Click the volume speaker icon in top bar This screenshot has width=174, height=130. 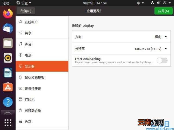click(x=159, y=3)
